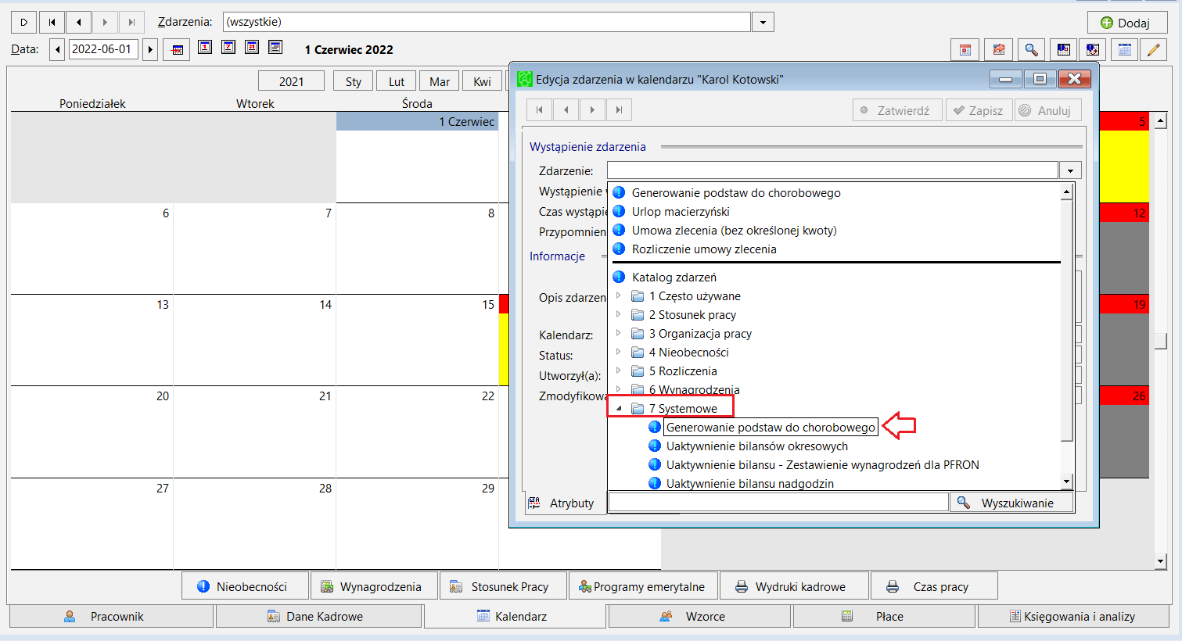
Task: Switch to week view icon labeled 7
Action: pyautogui.click(x=228, y=48)
